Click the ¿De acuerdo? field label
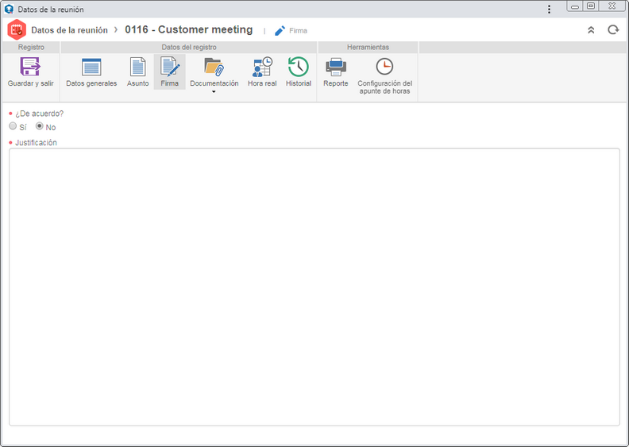The width and height of the screenshot is (629, 447). pos(40,114)
